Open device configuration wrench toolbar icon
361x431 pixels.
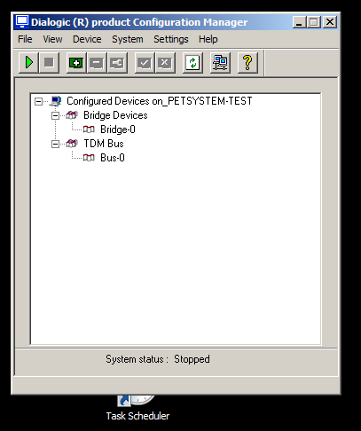click(x=117, y=63)
